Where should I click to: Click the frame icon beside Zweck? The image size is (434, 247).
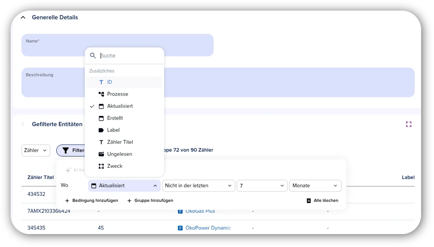coord(101,166)
